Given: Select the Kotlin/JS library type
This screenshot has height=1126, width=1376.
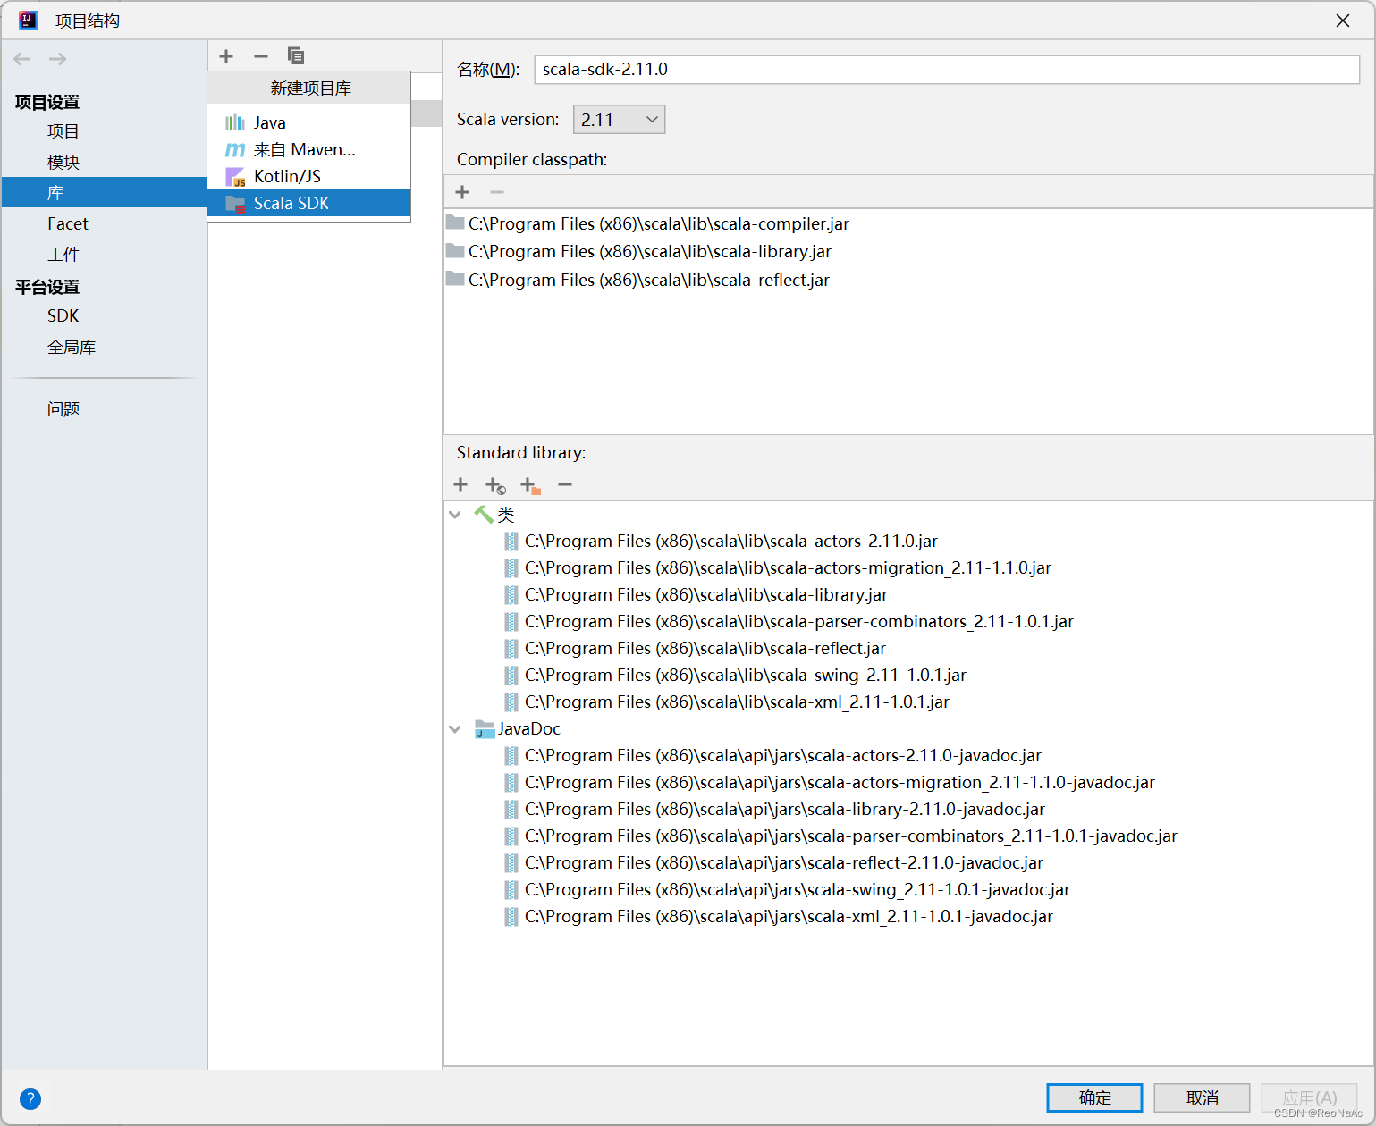Looking at the screenshot, I should coord(286,176).
